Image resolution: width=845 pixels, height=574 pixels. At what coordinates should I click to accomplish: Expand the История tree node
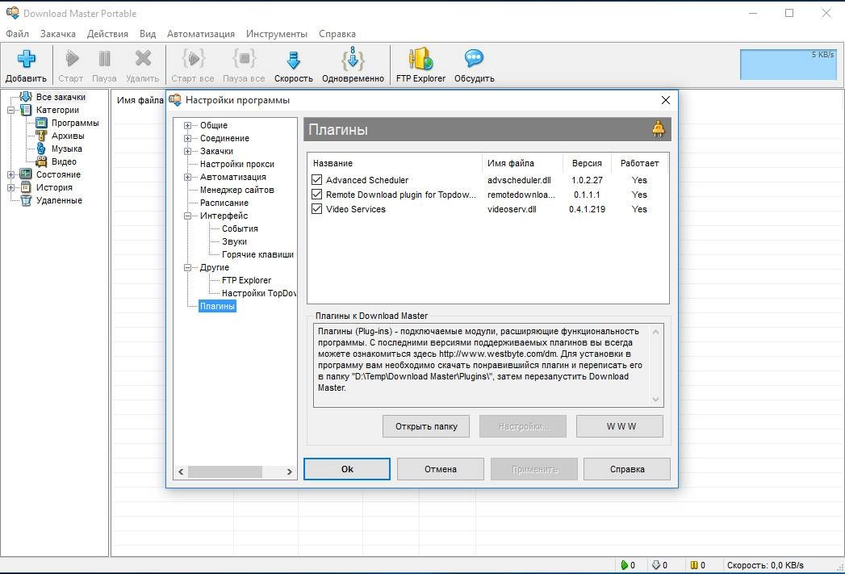coord(10,187)
